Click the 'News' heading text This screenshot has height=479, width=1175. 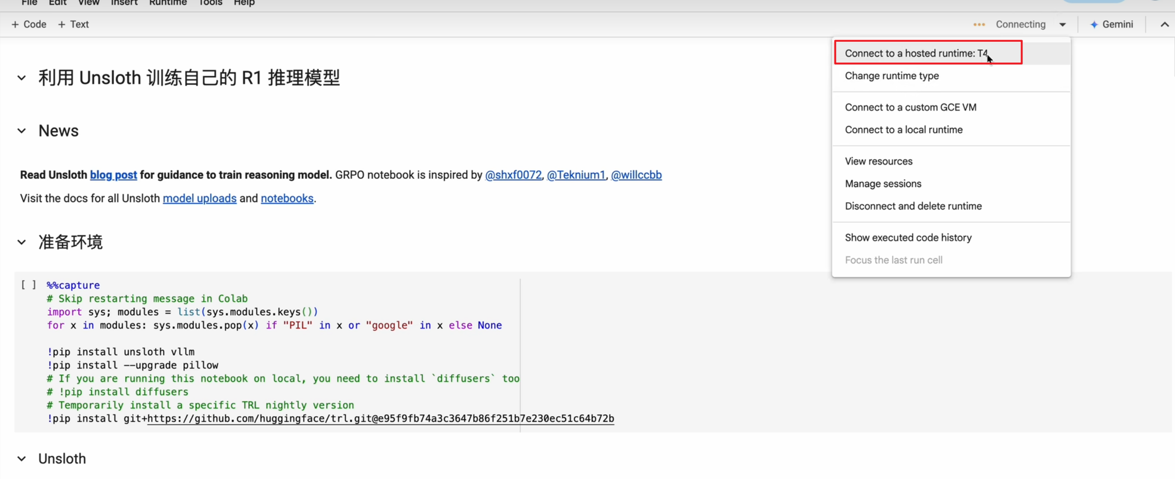(59, 131)
